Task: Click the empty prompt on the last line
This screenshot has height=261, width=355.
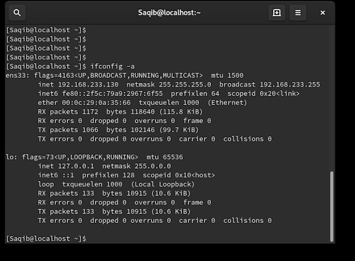Action: point(89,239)
